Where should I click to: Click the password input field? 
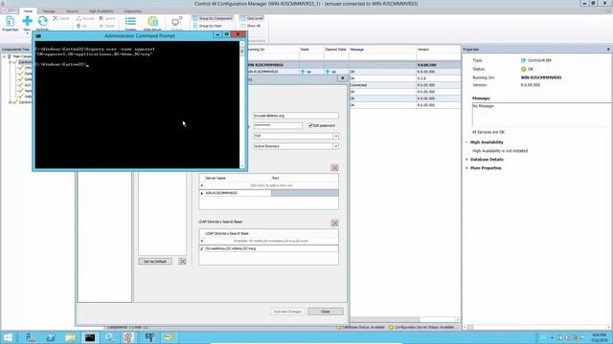[x=278, y=125]
